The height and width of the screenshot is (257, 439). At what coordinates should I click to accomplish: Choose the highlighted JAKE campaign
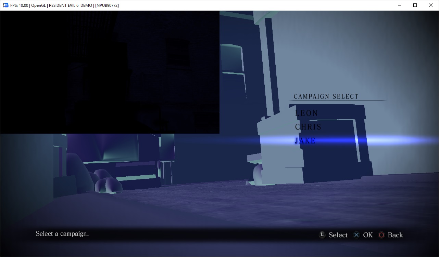(x=305, y=140)
